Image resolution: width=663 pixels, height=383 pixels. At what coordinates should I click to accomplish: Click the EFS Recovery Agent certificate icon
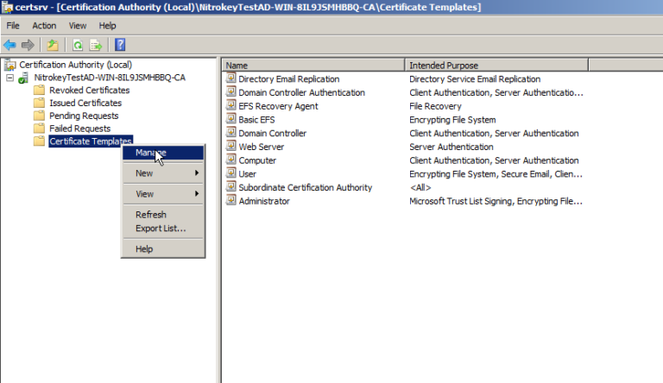(230, 106)
